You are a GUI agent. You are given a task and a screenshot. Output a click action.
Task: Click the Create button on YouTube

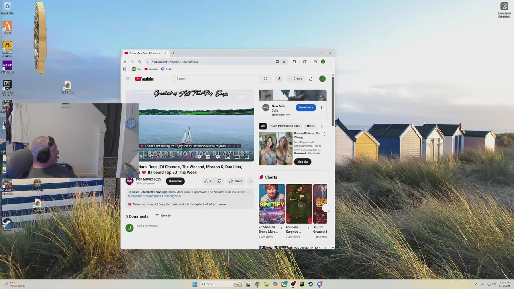point(295,79)
